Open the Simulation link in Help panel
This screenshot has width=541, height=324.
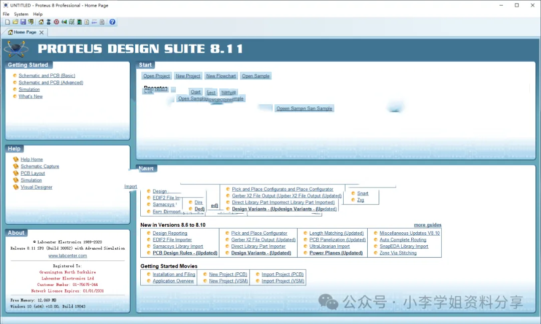(31, 180)
